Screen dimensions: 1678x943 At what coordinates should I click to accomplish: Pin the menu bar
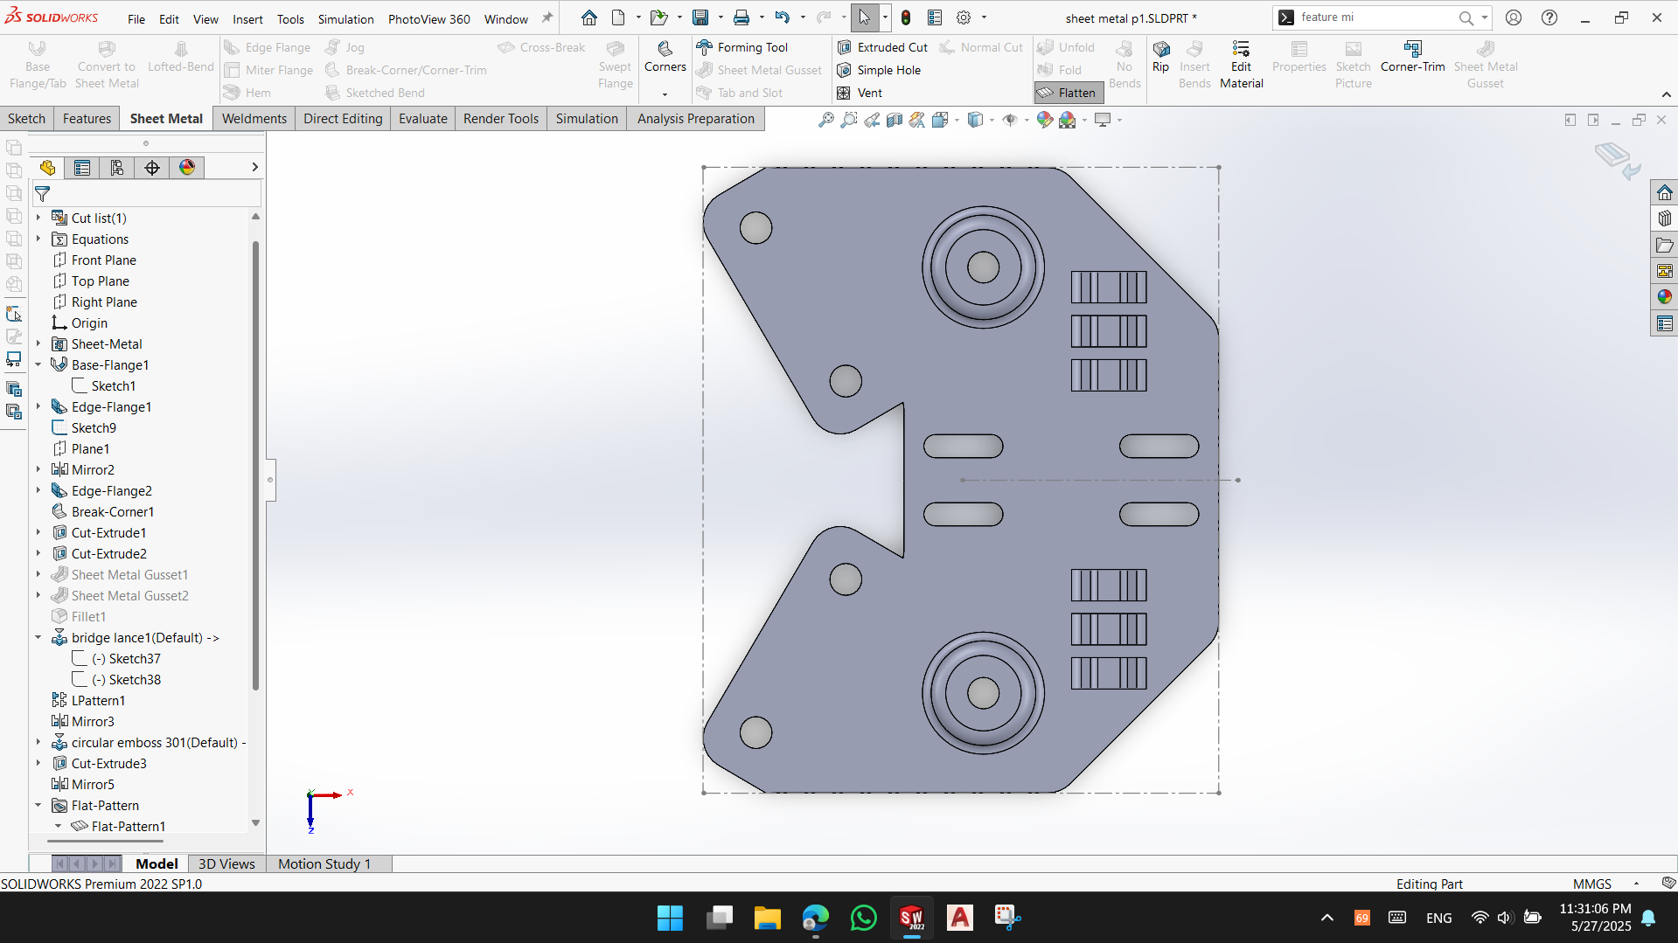tap(547, 17)
